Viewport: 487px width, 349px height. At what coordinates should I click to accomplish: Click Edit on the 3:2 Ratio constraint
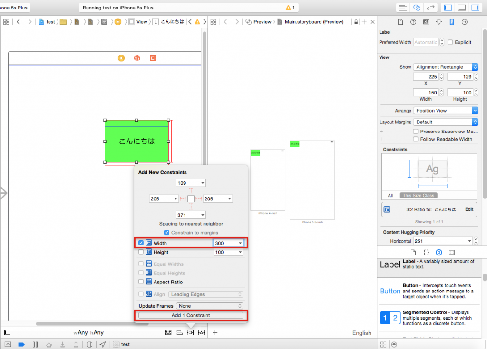coord(469,209)
